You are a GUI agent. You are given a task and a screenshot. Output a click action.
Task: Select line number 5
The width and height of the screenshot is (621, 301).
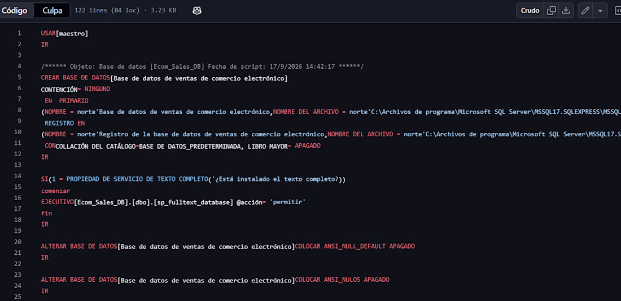coord(19,78)
